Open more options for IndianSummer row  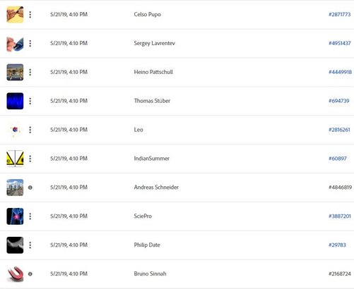click(30, 159)
